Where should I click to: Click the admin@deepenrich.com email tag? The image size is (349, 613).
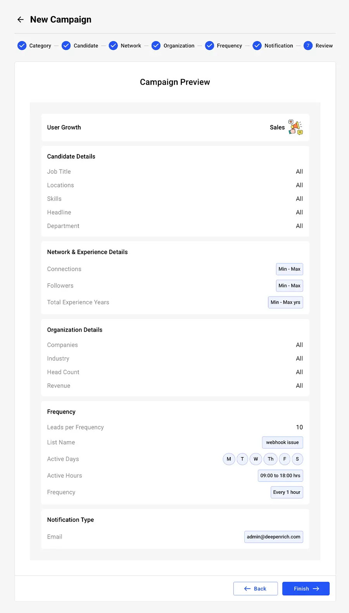tap(274, 537)
